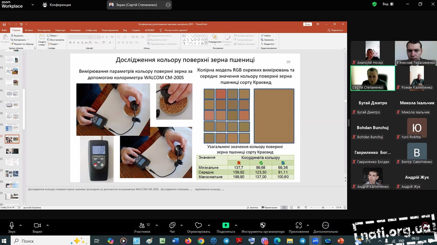Switch to the Вставка ribbon tab
Viewport: 437px width, 245px height.
click(29, 30)
